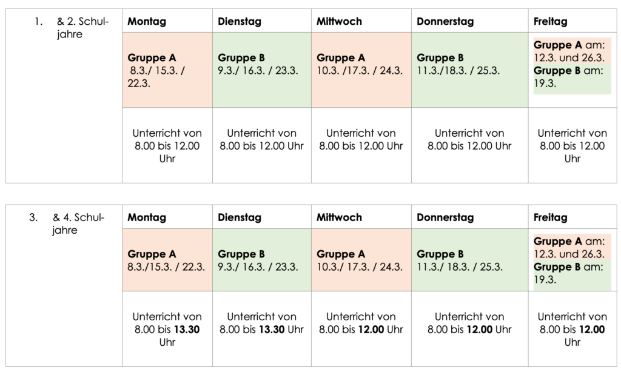Select first table Donnerstag Unterricht time text
Viewport: 621px width, 373px height.
click(x=469, y=140)
